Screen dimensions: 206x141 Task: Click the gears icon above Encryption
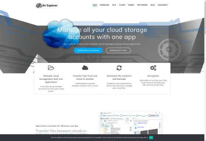153,68
